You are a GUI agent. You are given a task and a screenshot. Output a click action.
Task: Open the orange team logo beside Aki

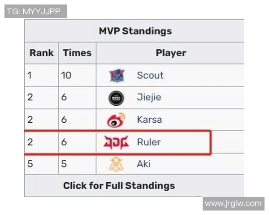pyautogui.click(x=116, y=164)
